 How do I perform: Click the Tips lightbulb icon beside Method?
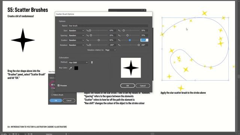click(92, 63)
